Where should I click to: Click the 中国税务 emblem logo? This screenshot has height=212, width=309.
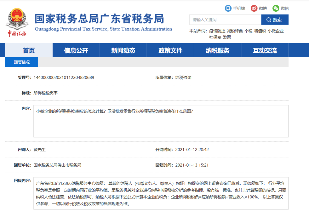17,21
